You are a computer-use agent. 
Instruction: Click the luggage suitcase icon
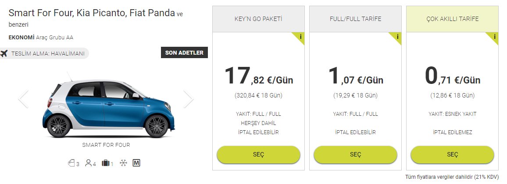(x=105, y=163)
